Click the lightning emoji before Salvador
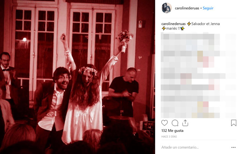Viewport: 238px width, 154px height. (189, 24)
